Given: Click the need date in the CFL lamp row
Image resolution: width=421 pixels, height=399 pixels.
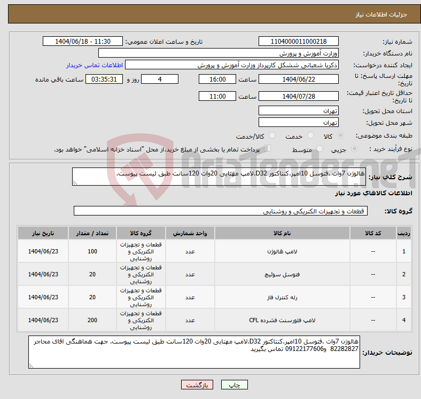Looking at the screenshot, I should click(43, 320).
